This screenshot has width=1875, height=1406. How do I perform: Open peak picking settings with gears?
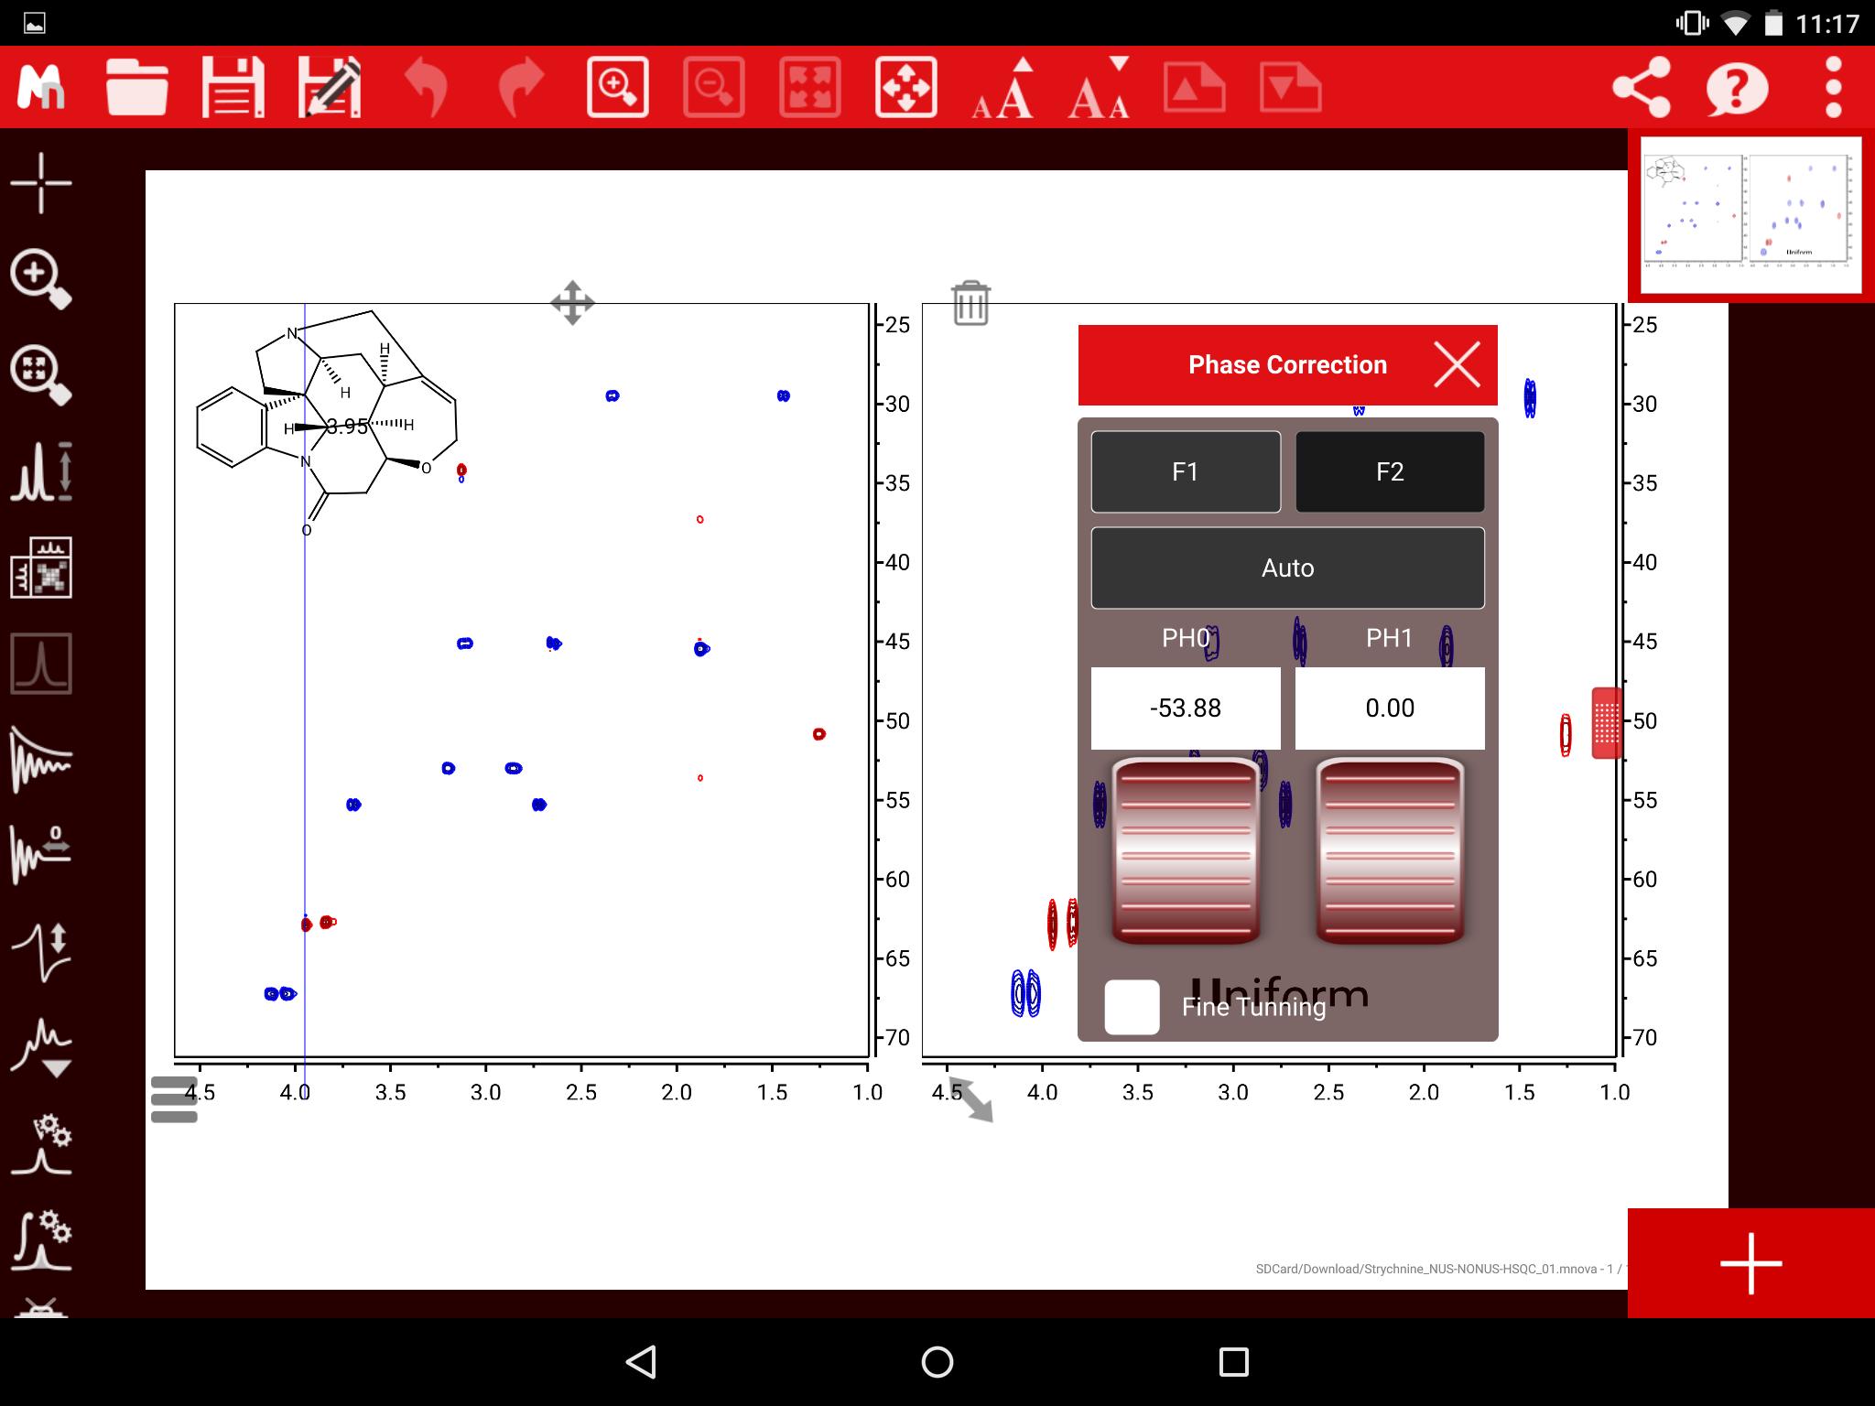(41, 1144)
